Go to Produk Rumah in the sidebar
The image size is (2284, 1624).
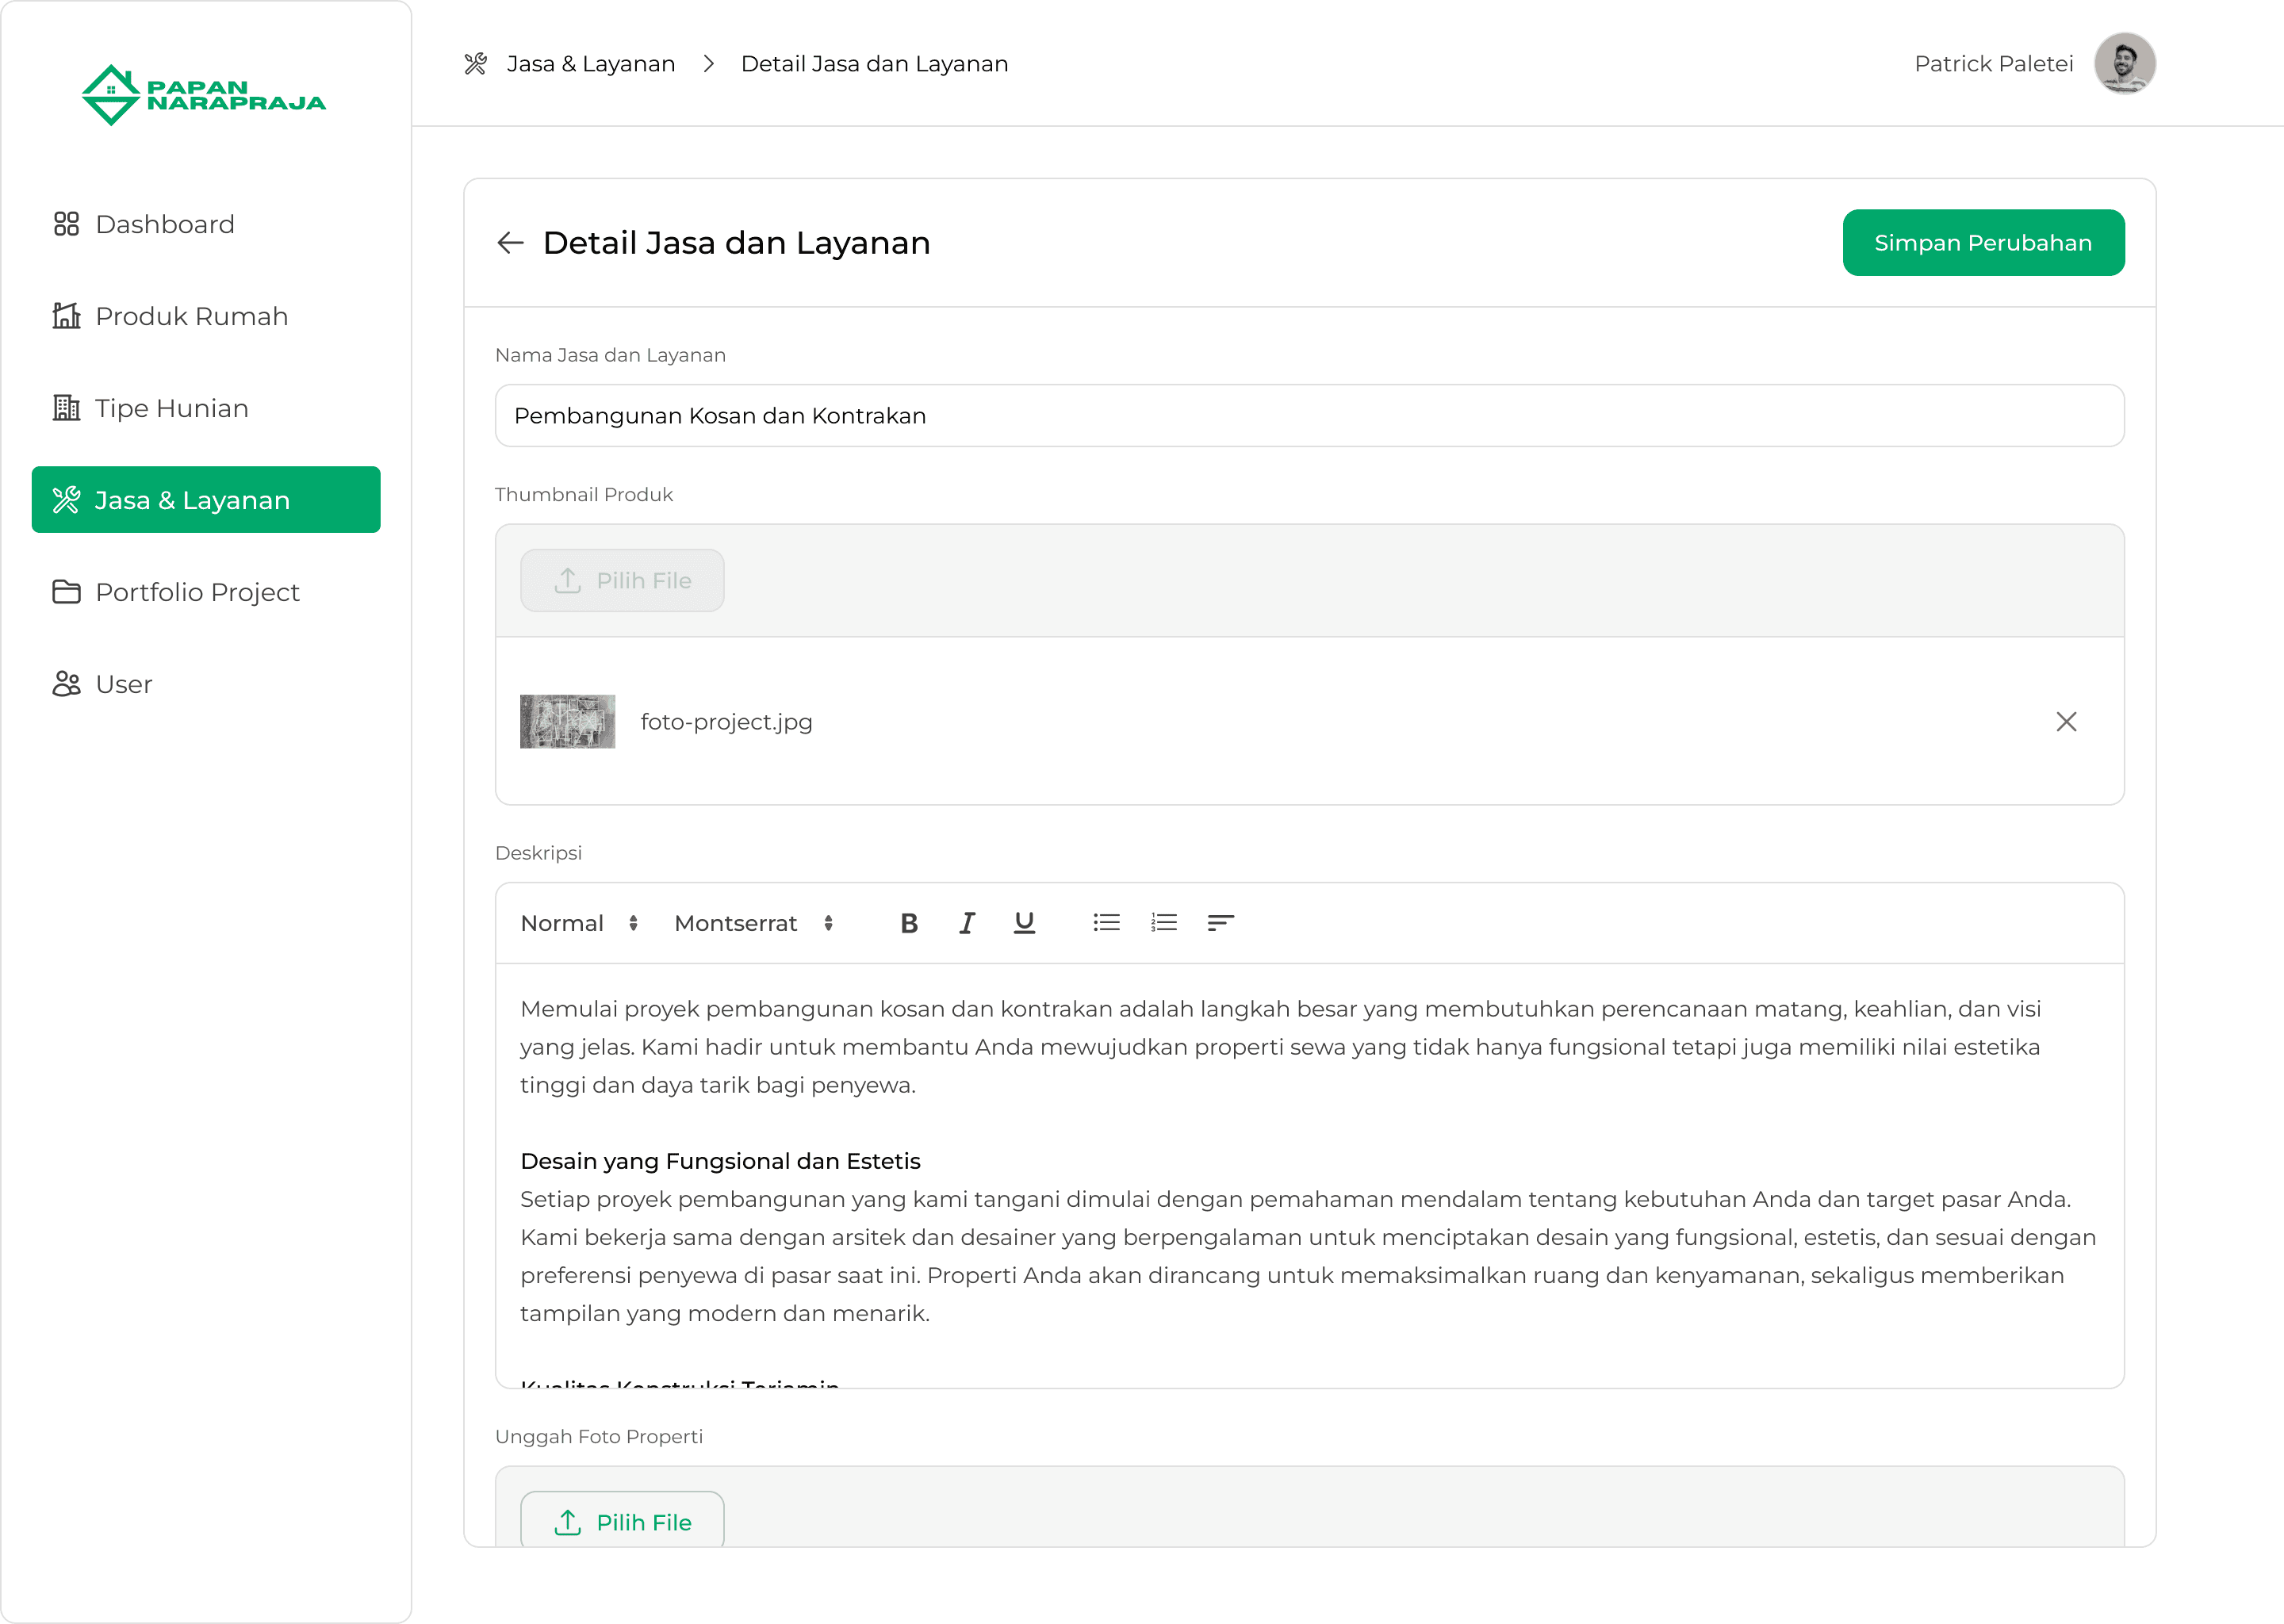point(191,316)
